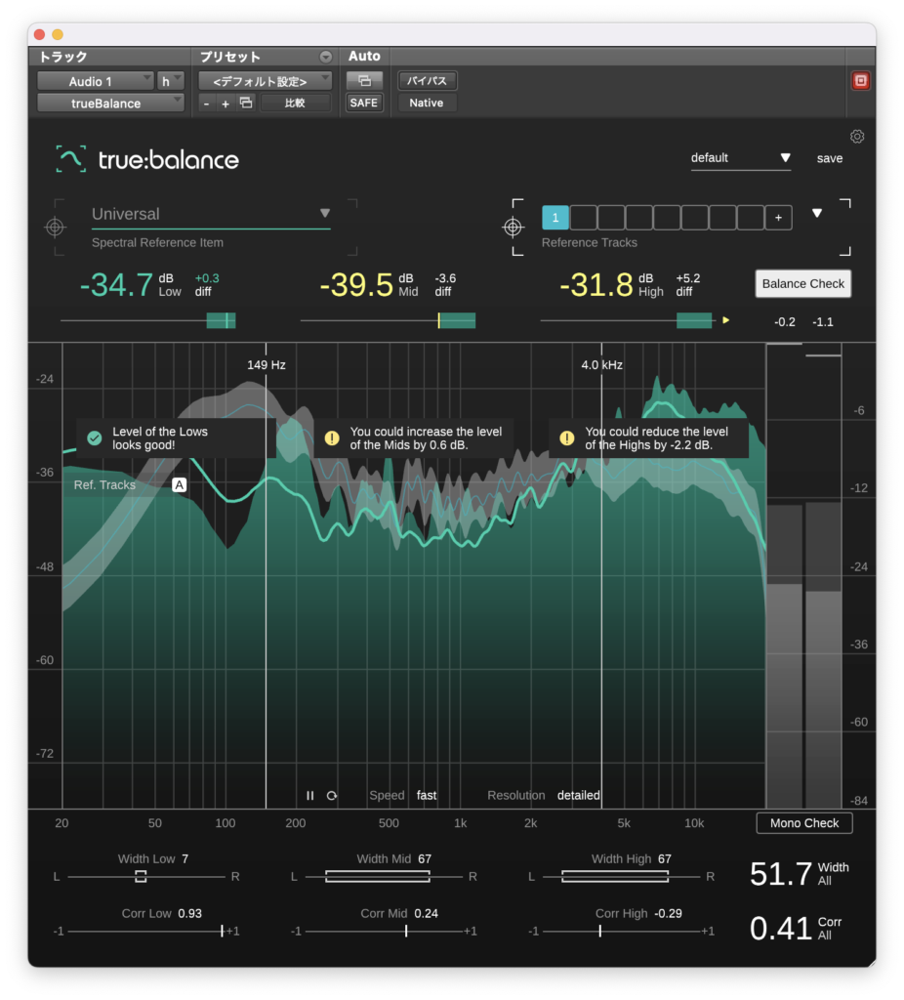Click the 4.0 kHz crossover marker
The width and height of the screenshot is (904, 1000).
point(601,365)
